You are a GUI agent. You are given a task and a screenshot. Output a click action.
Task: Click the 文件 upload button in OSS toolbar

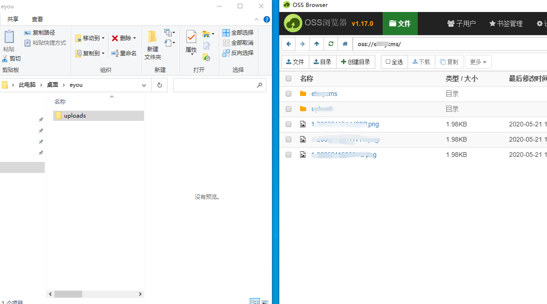(x=295, y=62)
